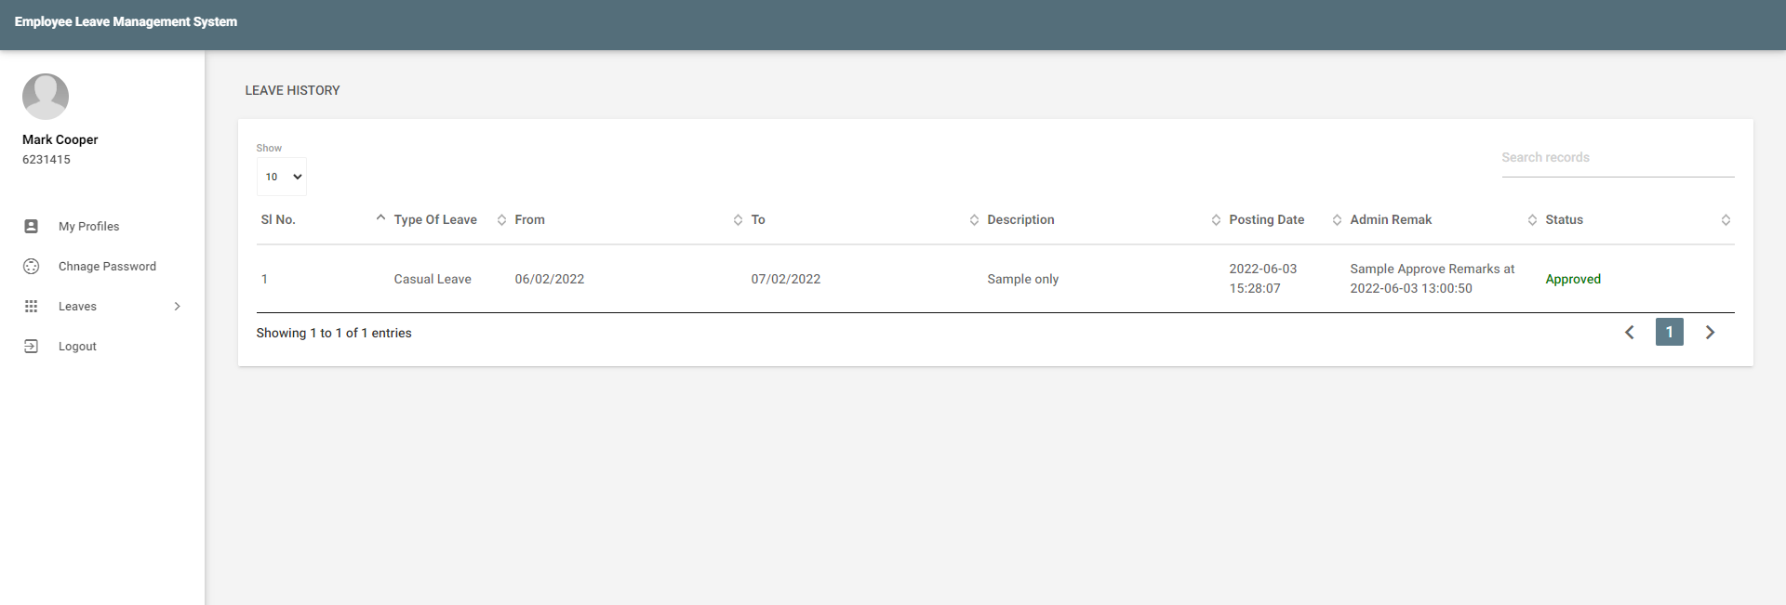This screenshot has height=605, width=1786.
Task: Click the Approved status text
Action: (1573, 279)
